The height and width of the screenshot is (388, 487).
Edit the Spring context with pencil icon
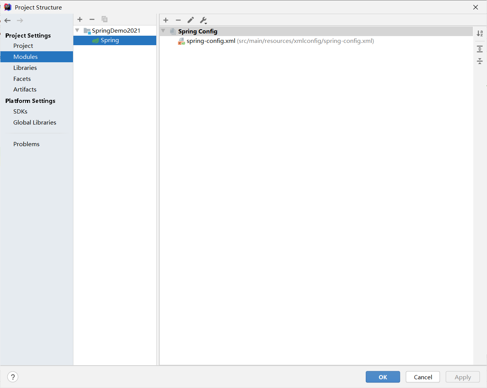[191, 20]
